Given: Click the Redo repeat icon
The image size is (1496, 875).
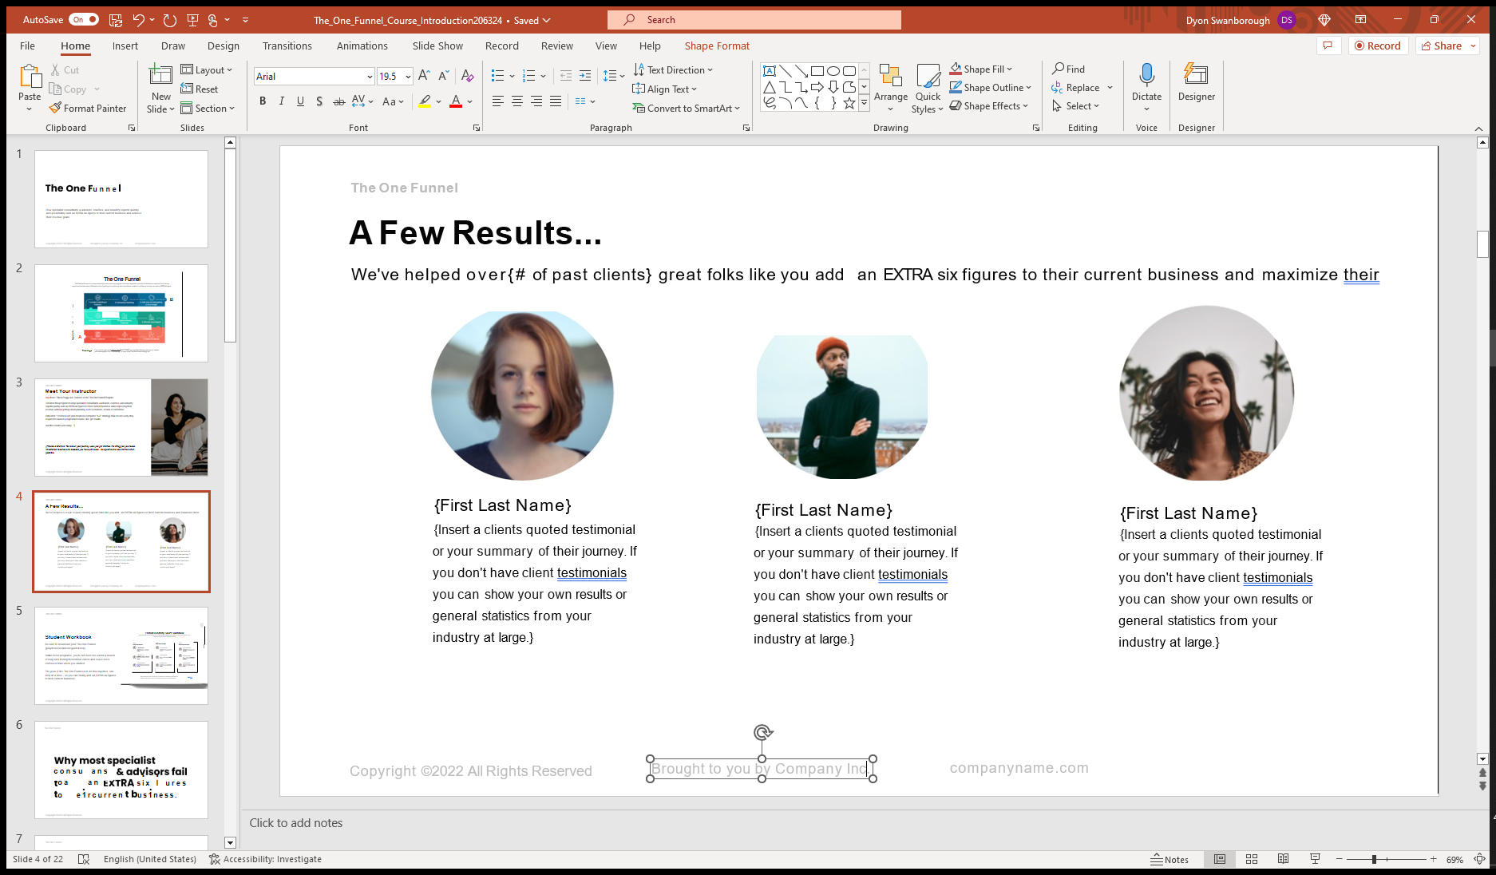Looking at the screenshot, I should (x=169, y=20).
